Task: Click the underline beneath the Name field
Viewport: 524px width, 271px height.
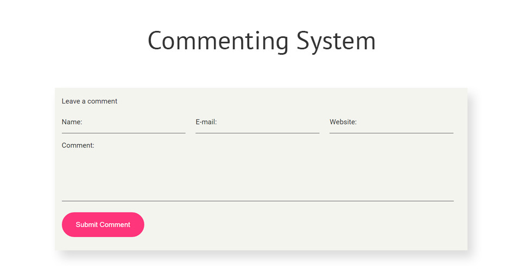Action: tap(124, 133)
